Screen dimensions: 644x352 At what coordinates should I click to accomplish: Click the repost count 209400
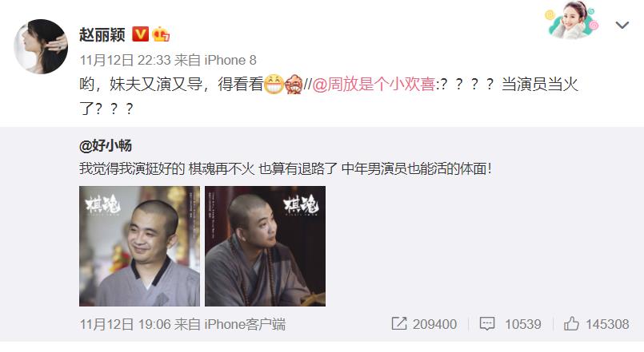[x=434, y=324]
